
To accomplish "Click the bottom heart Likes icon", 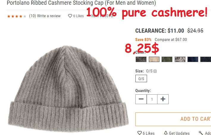I will coord(140,133).
